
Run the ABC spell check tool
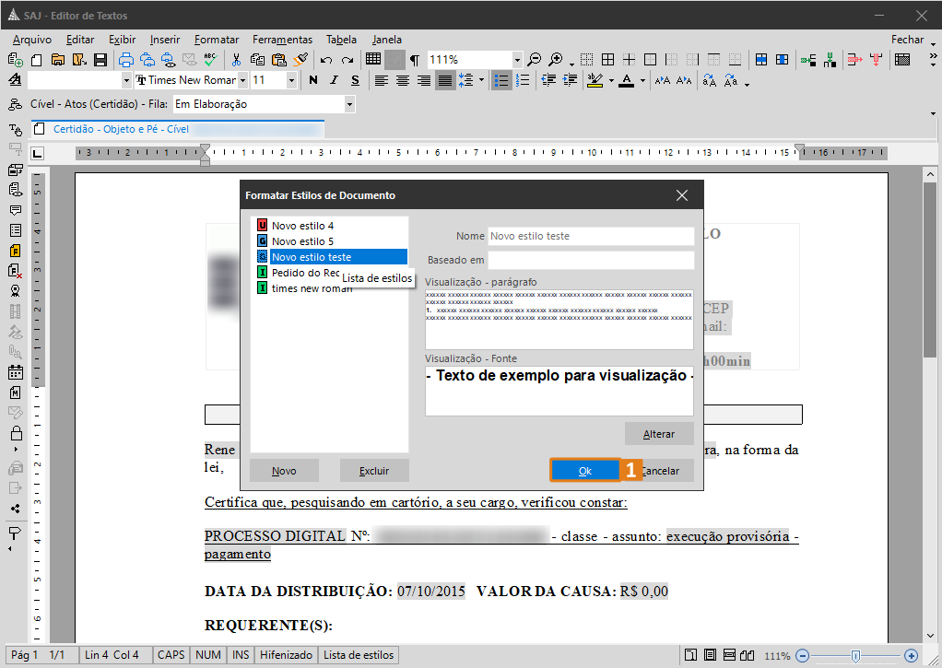point(210,60)
